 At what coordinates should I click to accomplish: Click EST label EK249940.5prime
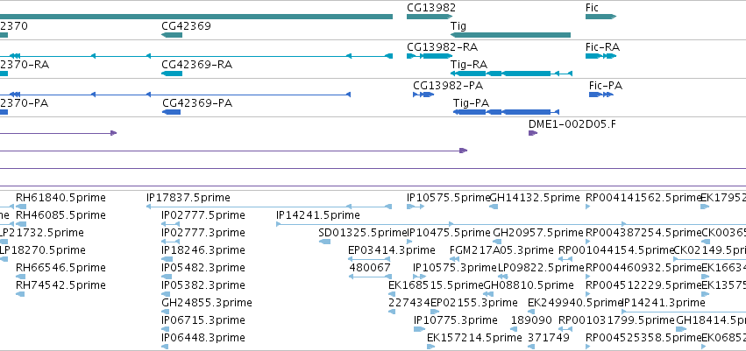tap(575, 303)
